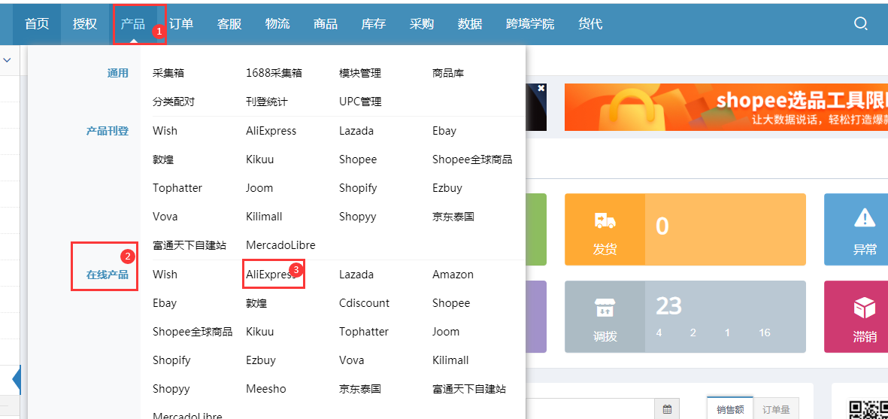Open Amazon under 在线产品

tap(453, 275)
